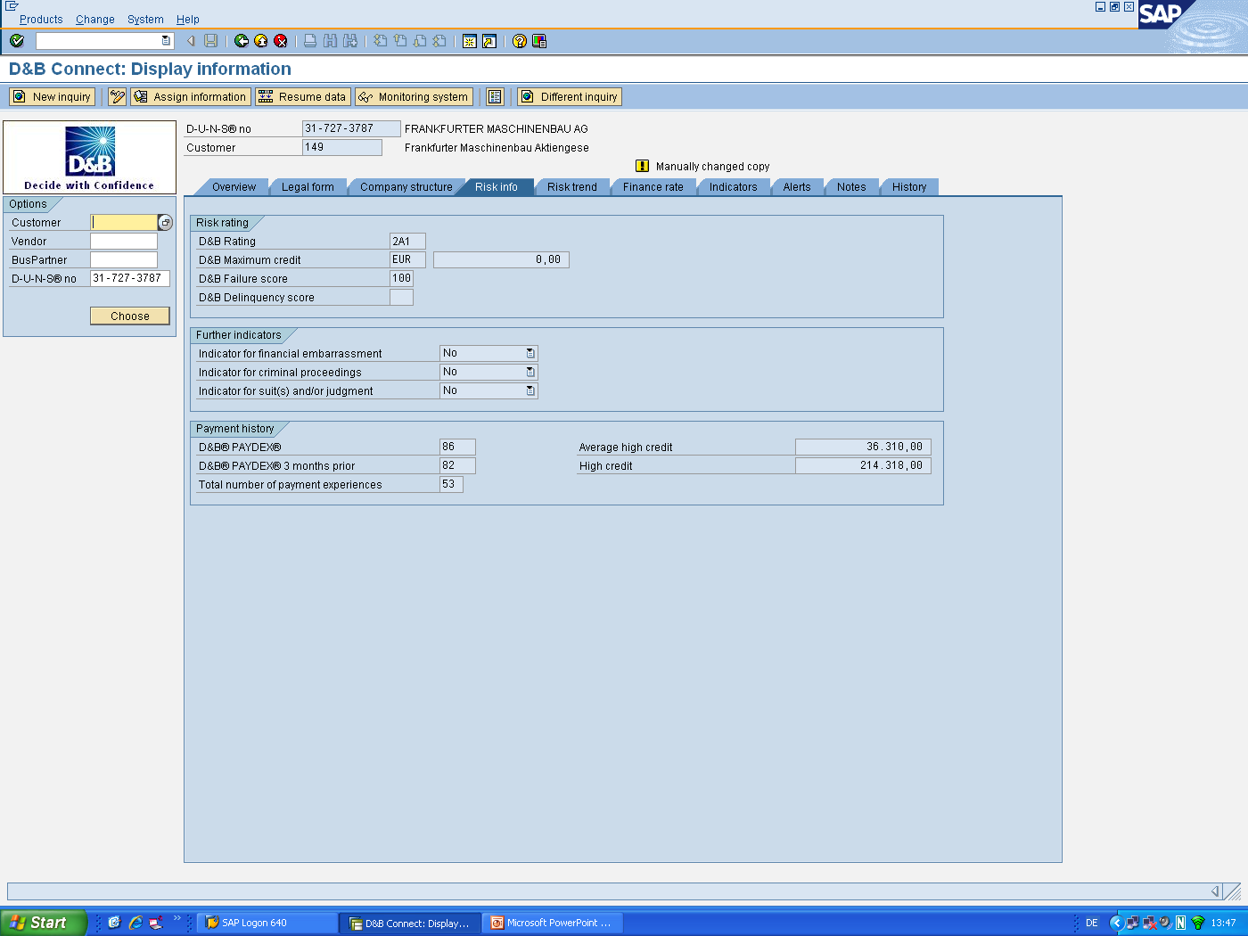
Task: Click the First page icon
Action: pyautogui.click(x=381, y=41)
